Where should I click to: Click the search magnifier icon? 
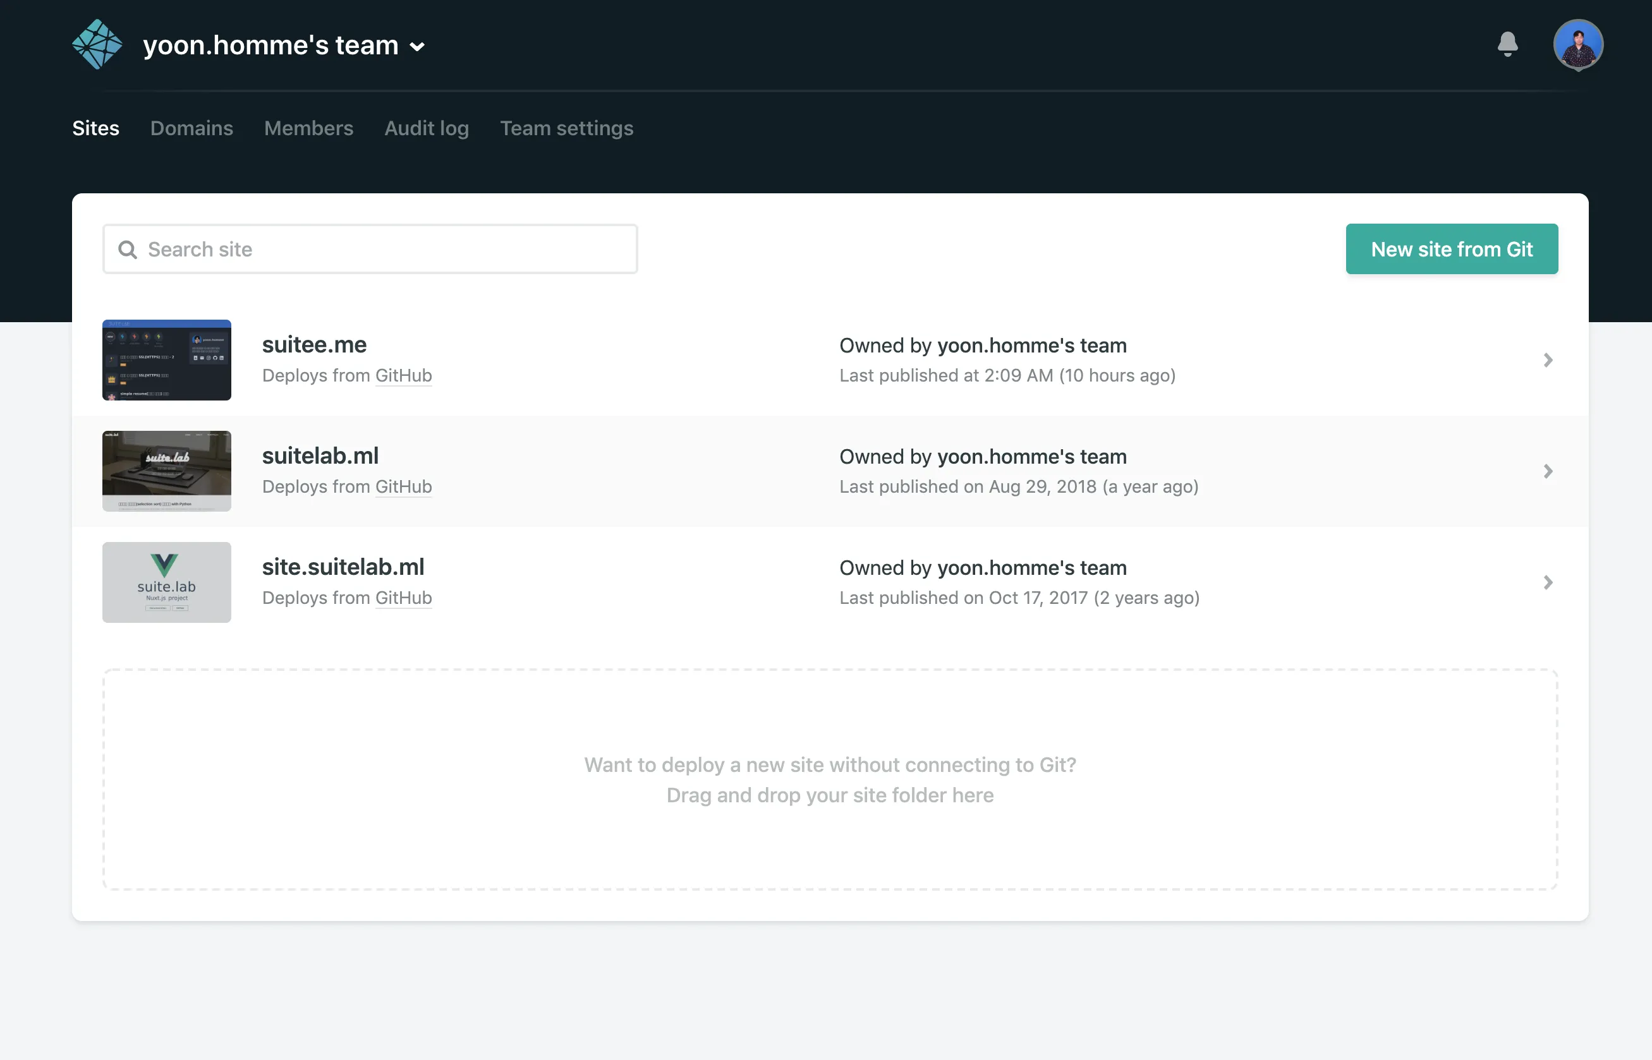click(128, 249)
